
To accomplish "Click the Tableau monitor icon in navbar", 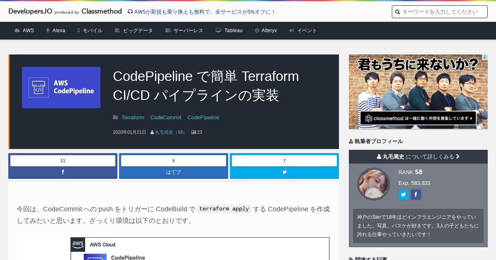I will [218, 31].
